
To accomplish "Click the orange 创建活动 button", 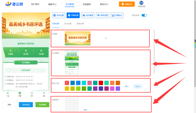I will tap(127, 4).
